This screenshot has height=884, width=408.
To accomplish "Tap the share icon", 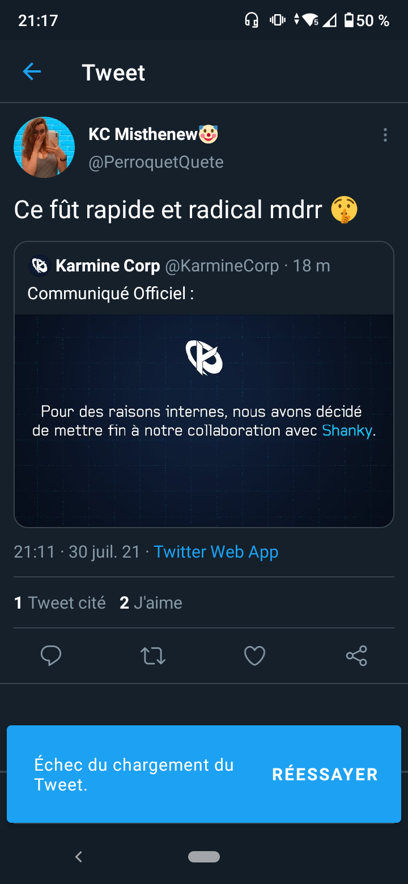I will click(x=356, y=656).
